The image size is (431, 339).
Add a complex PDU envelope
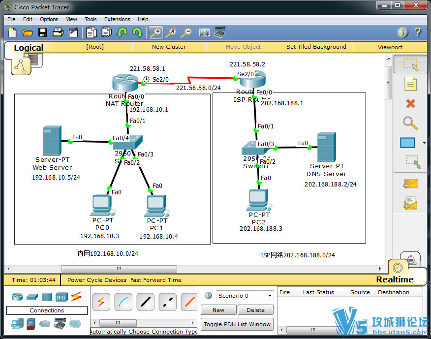tap(410, 203)
